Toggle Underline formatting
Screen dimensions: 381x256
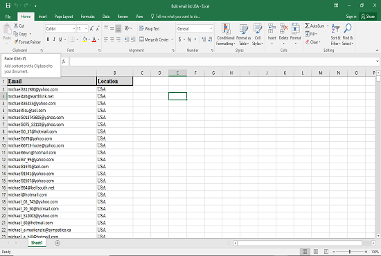60,39
